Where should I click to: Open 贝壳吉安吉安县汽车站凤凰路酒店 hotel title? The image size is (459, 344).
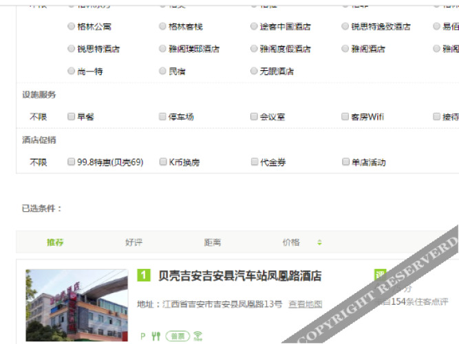239,276
